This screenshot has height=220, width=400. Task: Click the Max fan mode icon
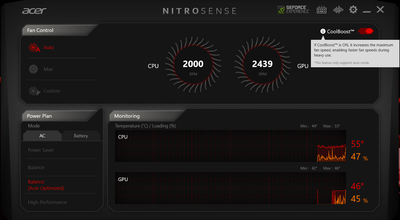[x=33, y=69]
